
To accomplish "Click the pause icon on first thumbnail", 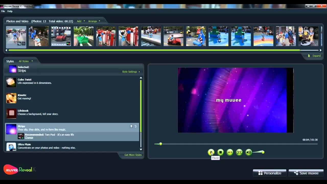I will coord(23,44).
